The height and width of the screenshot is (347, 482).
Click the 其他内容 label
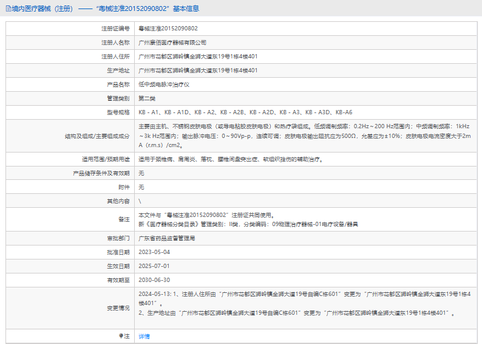coord(118,201)
